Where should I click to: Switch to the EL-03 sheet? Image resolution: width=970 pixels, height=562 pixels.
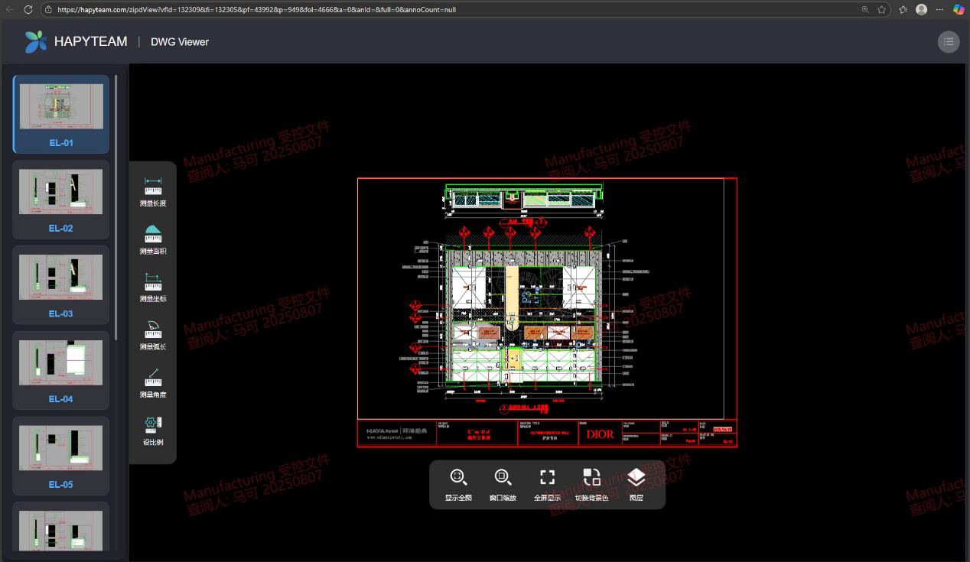(61, 284)
